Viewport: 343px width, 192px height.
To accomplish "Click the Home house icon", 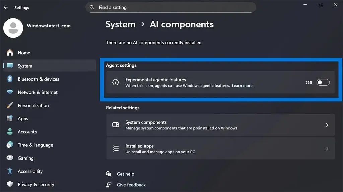I will 10,53.
